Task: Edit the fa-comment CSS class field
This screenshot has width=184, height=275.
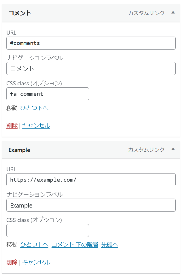Action: [x=48, y=94]
